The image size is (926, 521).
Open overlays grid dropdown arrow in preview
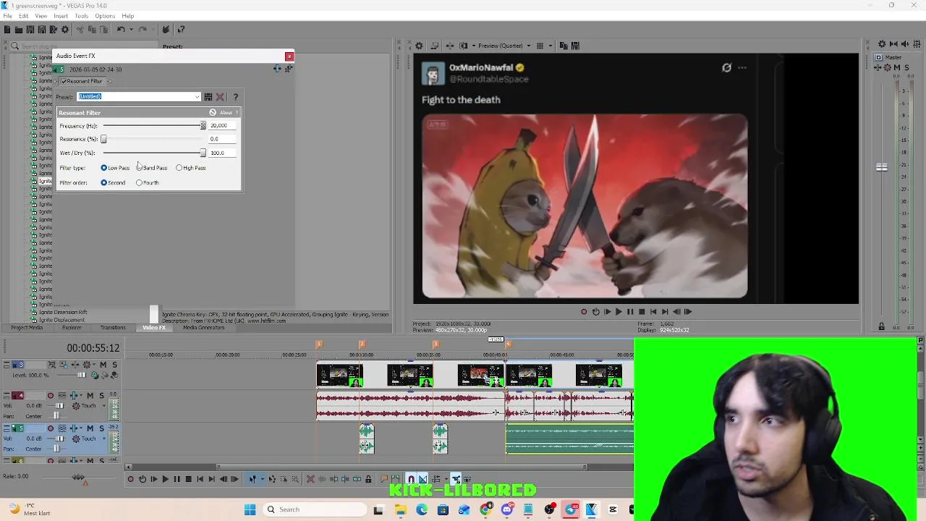tap(550, 46)
